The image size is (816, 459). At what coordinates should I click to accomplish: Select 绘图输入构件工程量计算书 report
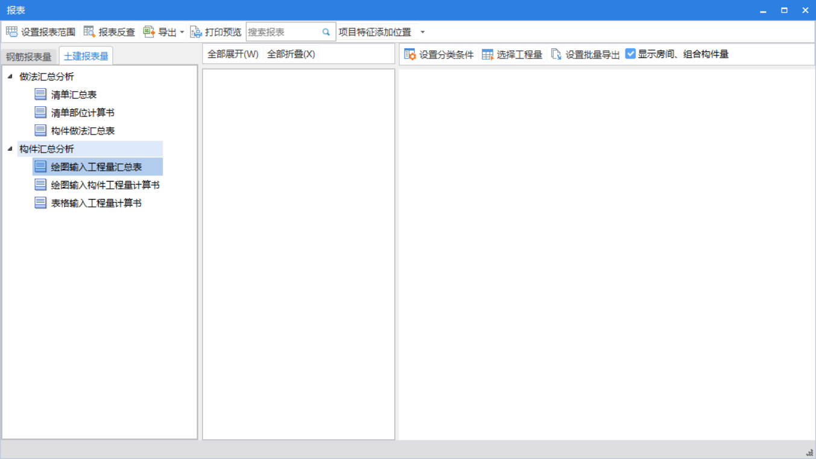click(106, 185)
